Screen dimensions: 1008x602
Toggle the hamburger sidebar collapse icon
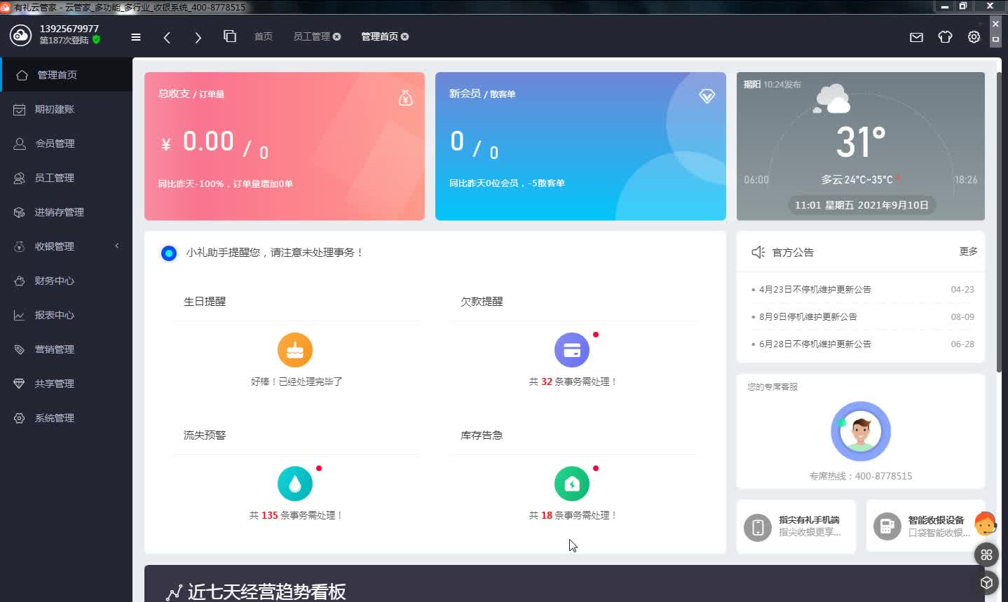[x=136, y=37]
